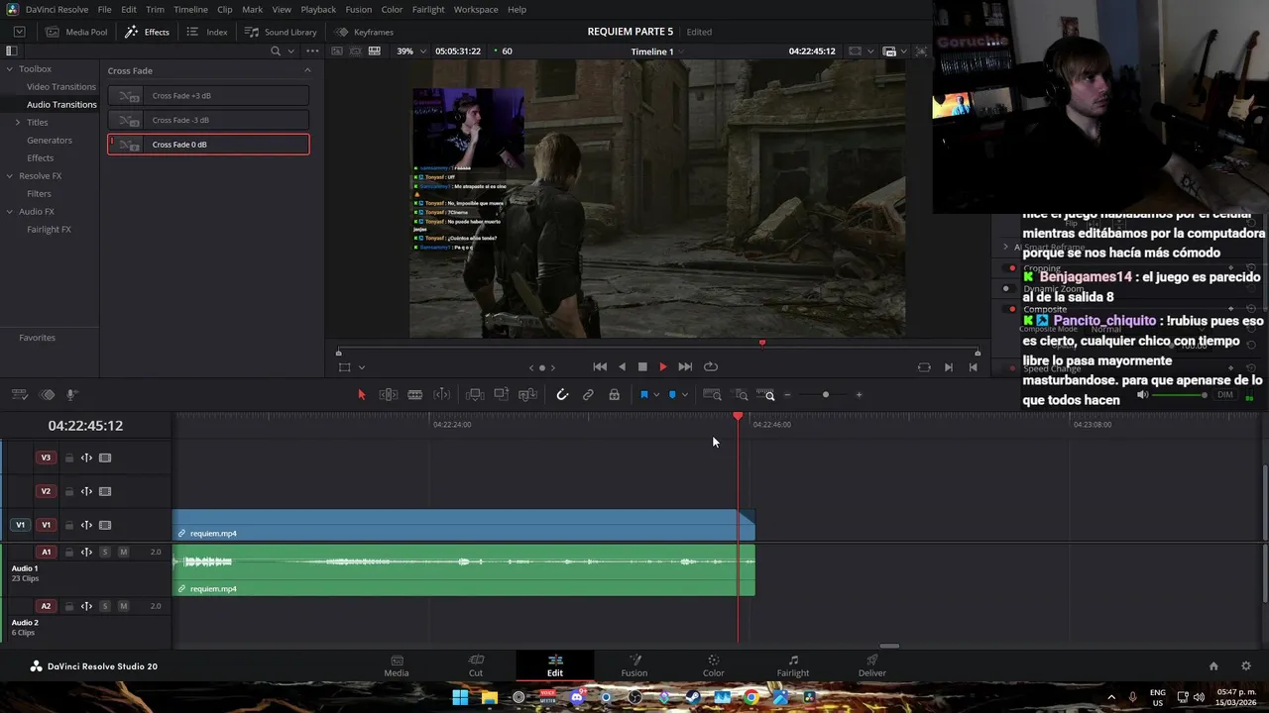Collapse the Resolve FX section

[x=9, y=176]
